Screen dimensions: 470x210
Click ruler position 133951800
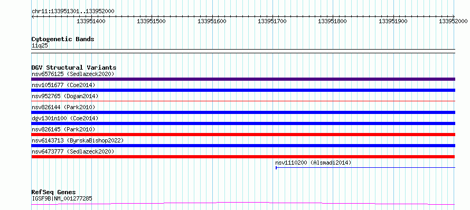pos(332,21)
